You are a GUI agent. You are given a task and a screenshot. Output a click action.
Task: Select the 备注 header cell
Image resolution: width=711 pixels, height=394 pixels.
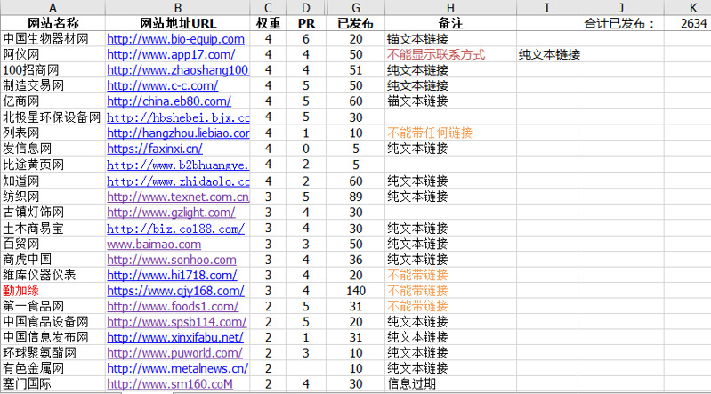[450, 23]
